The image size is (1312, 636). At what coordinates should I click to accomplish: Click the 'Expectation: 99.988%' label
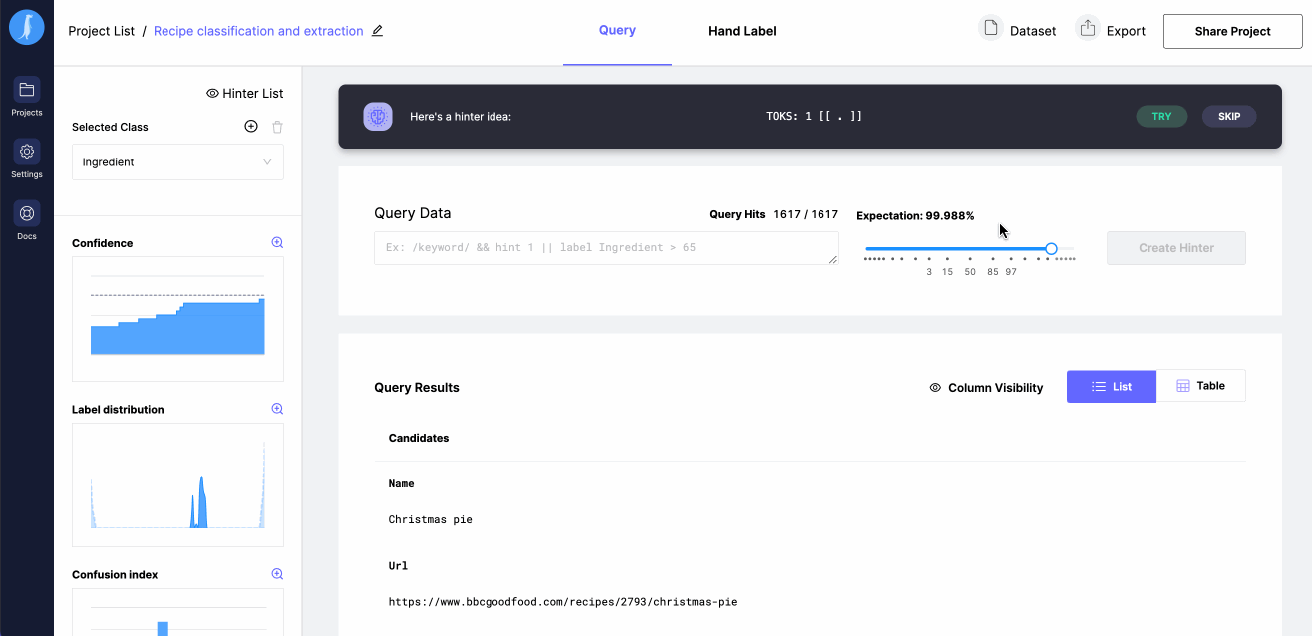click(915, 216)
